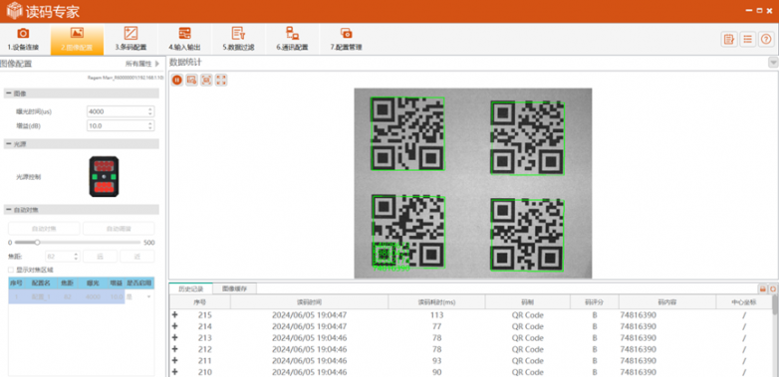Click the fit-to-window image icon
The image size is (779, 377).
(x=206, y=80)
